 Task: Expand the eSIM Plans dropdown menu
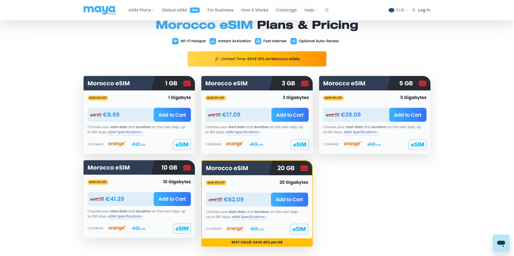click(x=141, y=10)
